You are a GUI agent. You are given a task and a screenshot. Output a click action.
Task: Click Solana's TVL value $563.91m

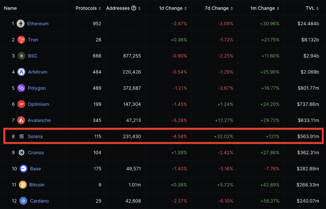(x=308, y=137)
